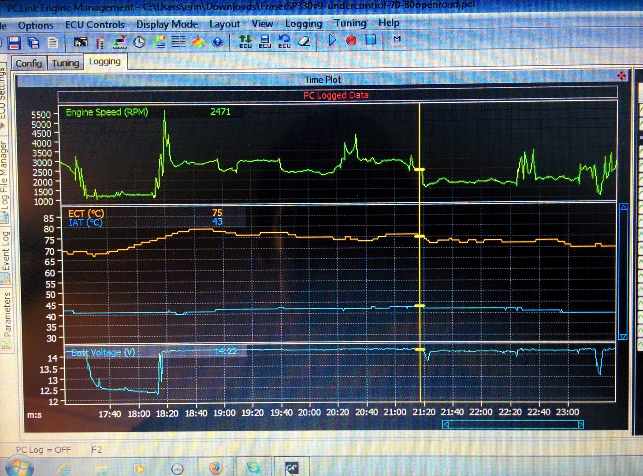The height and width of the screenshot is (476, 643).
Task: Click the 14.22 battery voltage value
Action: (226, 351)
